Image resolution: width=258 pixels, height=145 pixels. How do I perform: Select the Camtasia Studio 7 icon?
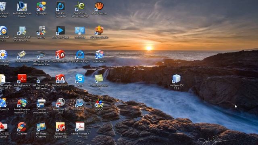tap(99, 79)
